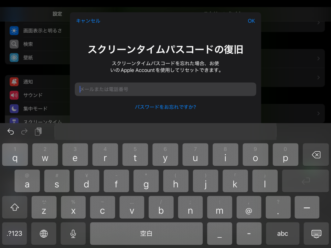Confirm with the OK button

[251, 21]
